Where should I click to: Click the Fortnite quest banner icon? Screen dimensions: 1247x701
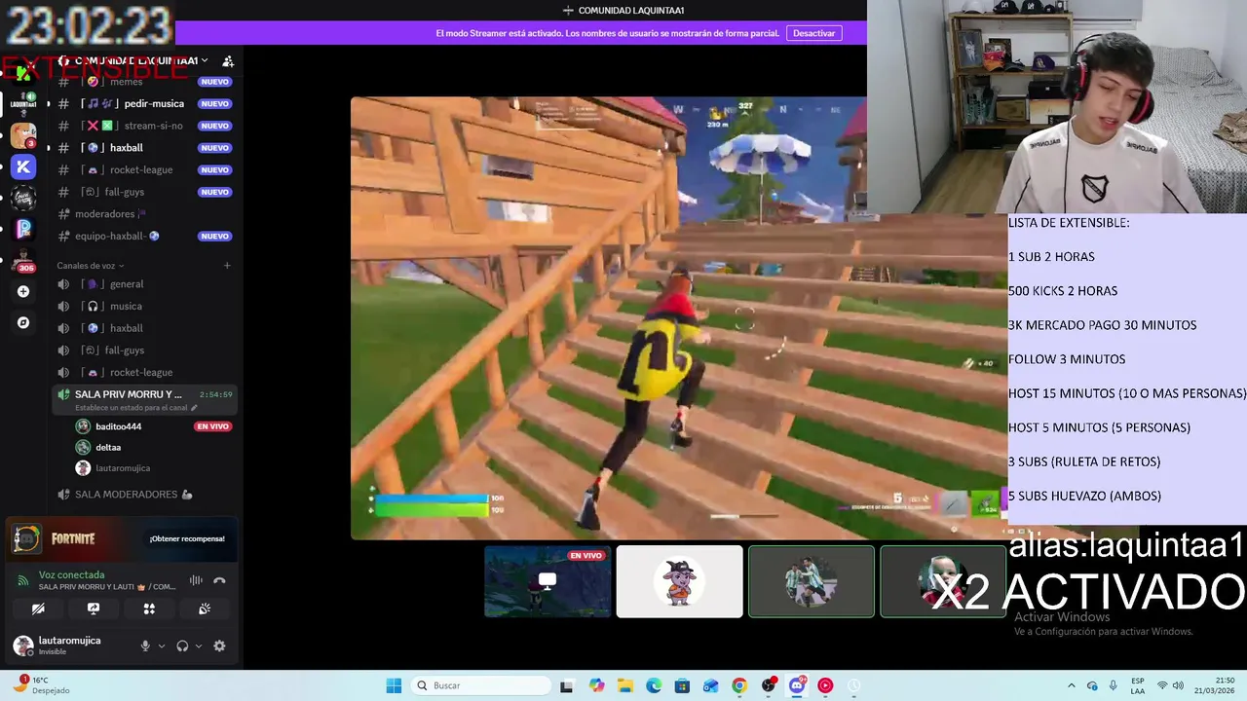(x=26, y=538)
